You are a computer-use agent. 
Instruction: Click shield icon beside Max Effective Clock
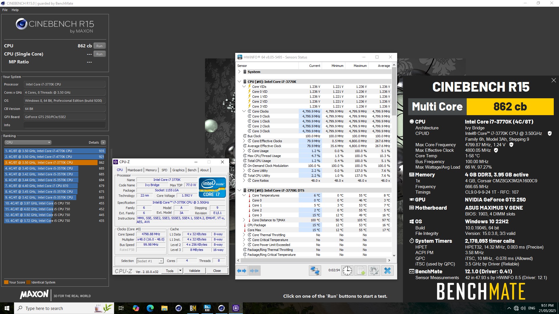point(496,150)
